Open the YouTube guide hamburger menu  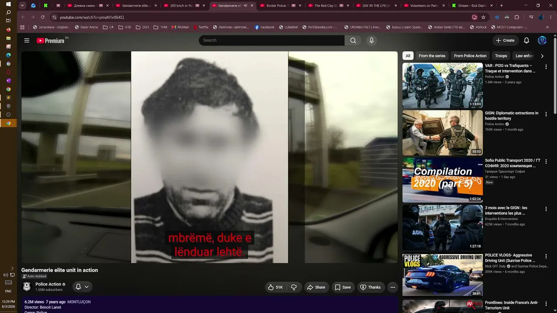tap(27, 40)
